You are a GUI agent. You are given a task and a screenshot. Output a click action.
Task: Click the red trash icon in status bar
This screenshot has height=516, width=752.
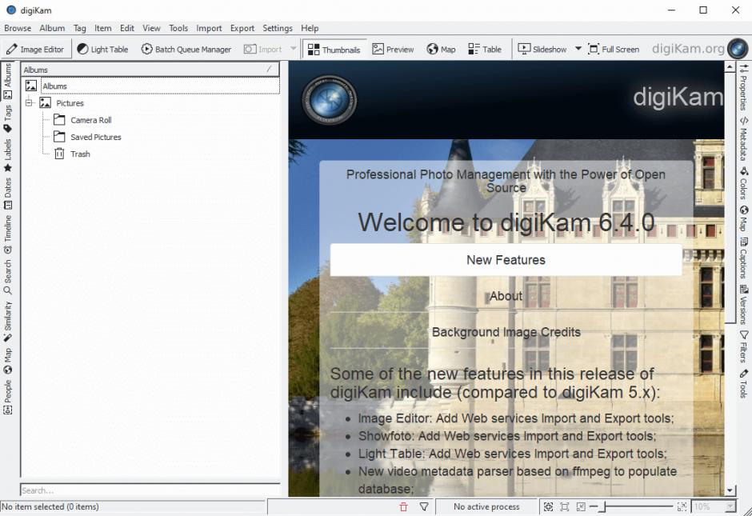[x=403, y=506]
